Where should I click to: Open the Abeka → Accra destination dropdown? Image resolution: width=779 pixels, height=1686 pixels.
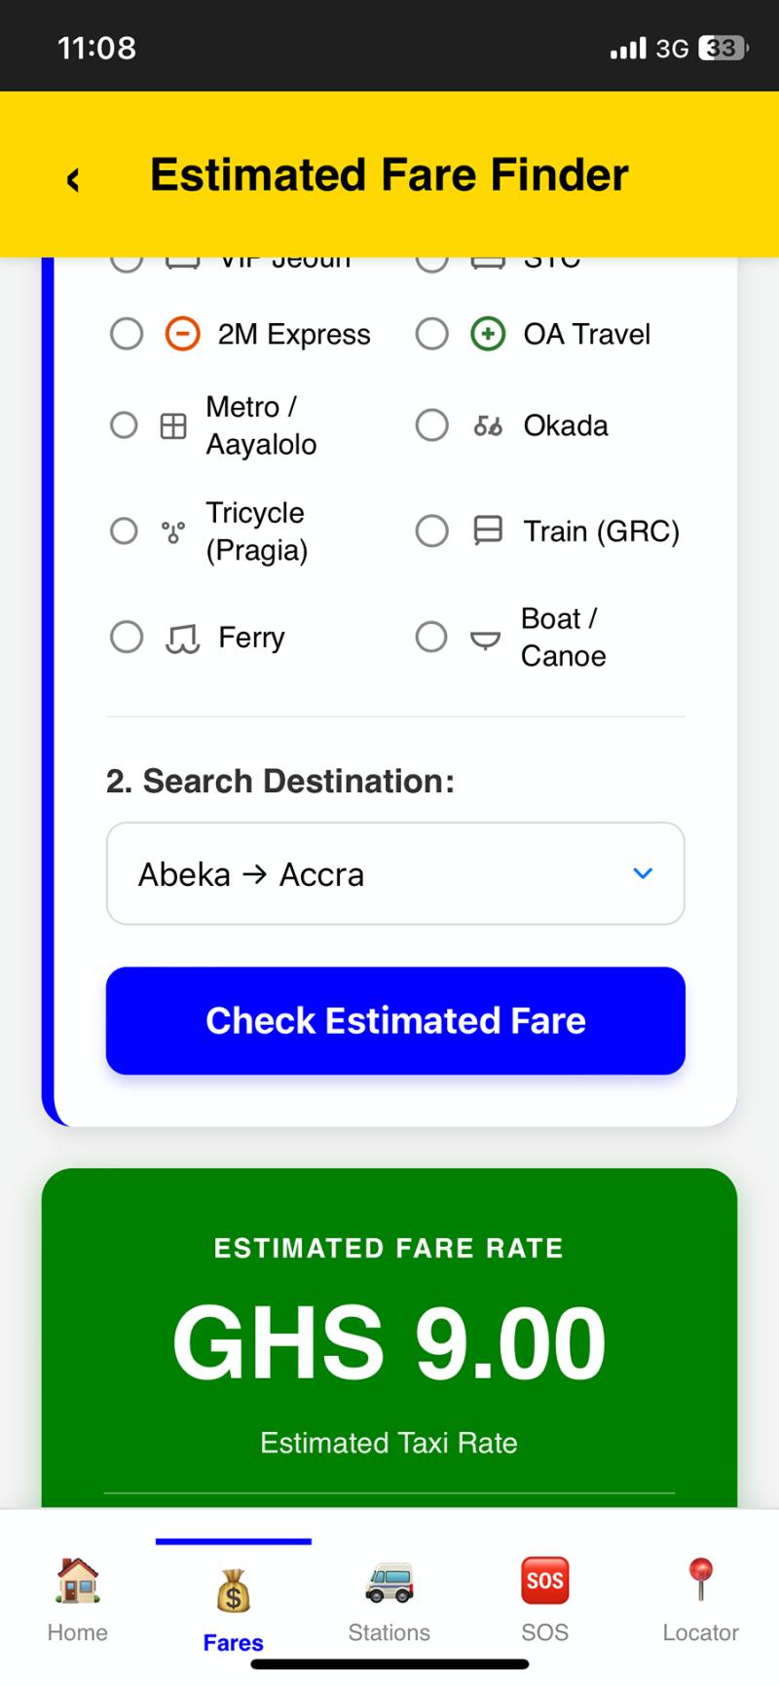394,873
